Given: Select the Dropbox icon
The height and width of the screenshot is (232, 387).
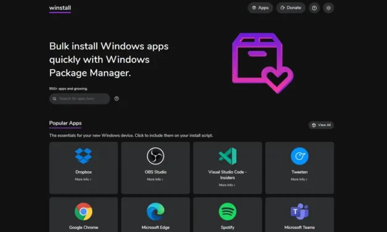Looking at the screenshot, I should [x=83, y=156].
